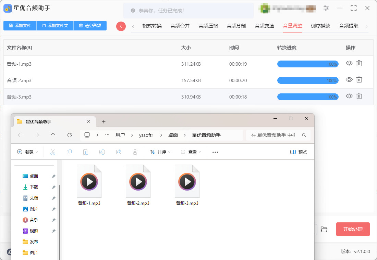This screenshot has height=260, width=377.
Task: Select the 音频-2.mp3 file thumbnail in Explorer
Action: click(x=138, y=181)
